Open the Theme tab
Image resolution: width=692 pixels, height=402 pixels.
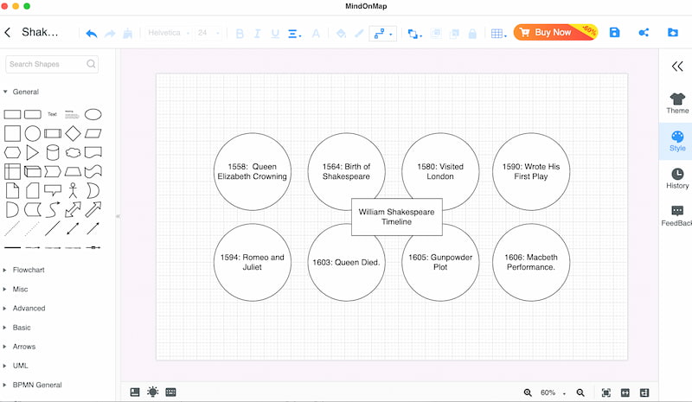coord(677,104)
